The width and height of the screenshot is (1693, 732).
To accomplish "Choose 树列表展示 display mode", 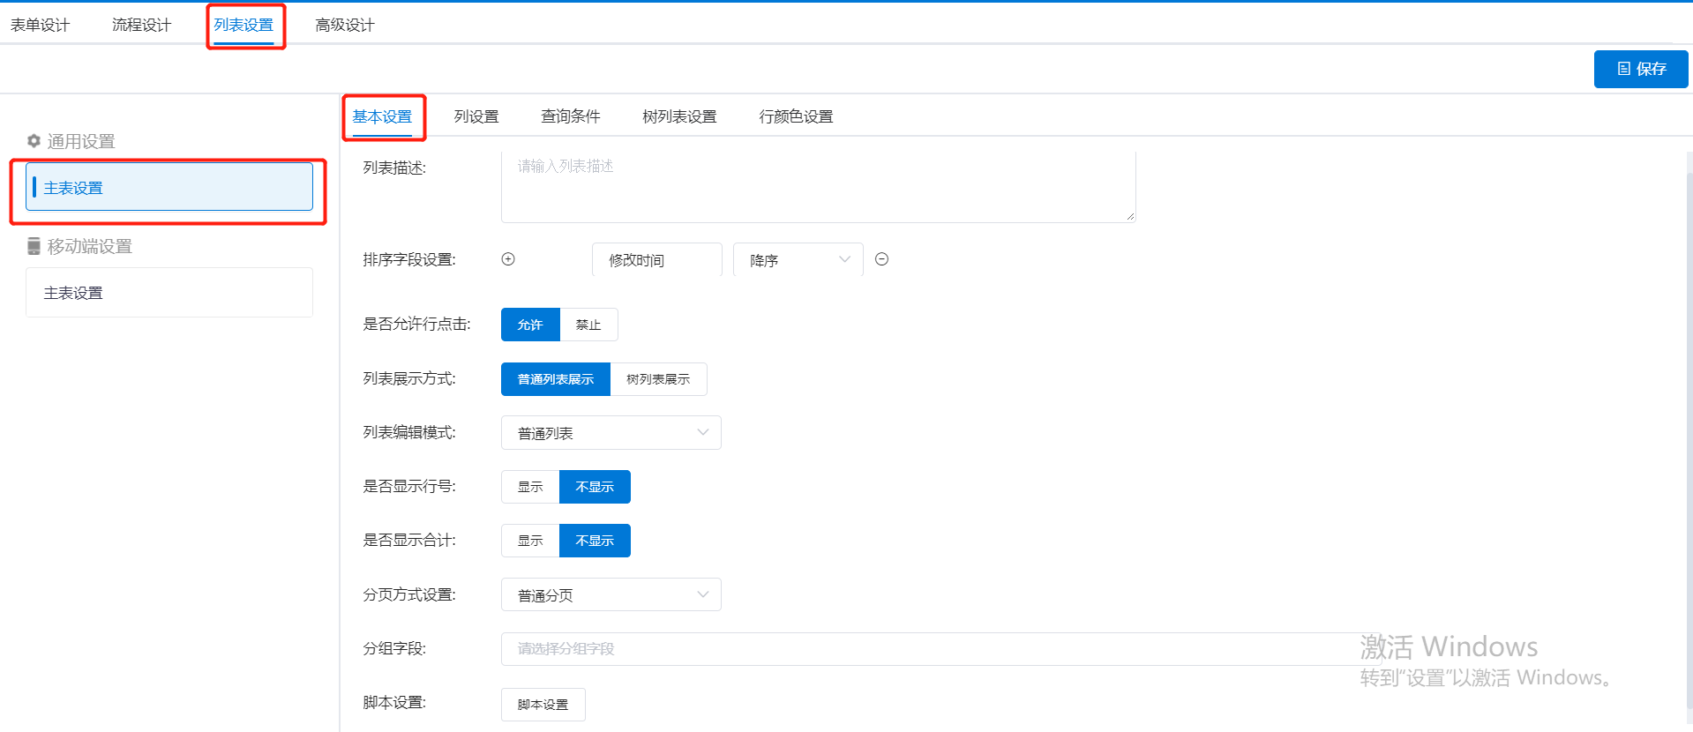I will pyautogui.click(x=658, y=379).
